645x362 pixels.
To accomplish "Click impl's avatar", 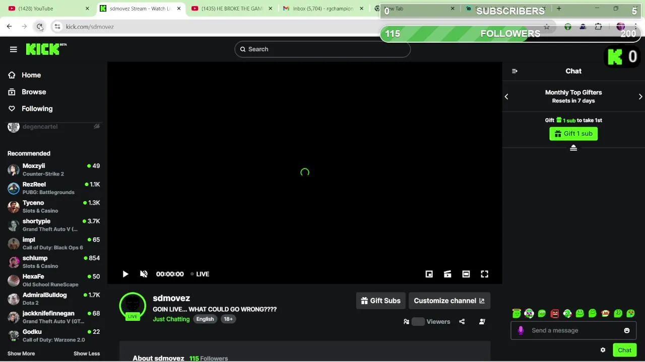I will tap(14, 243).
